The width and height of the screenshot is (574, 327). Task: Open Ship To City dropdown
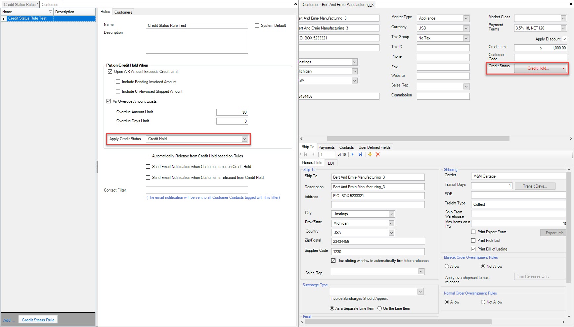click(x=391, y=214)
